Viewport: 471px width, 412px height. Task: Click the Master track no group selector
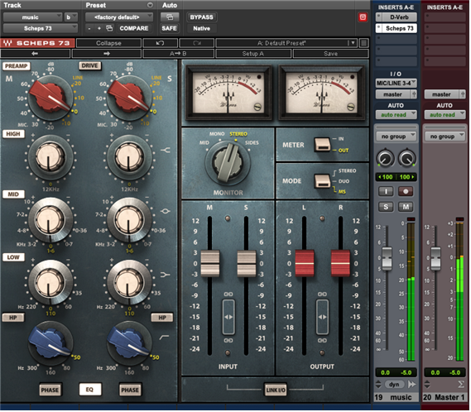tap(445, 137)
